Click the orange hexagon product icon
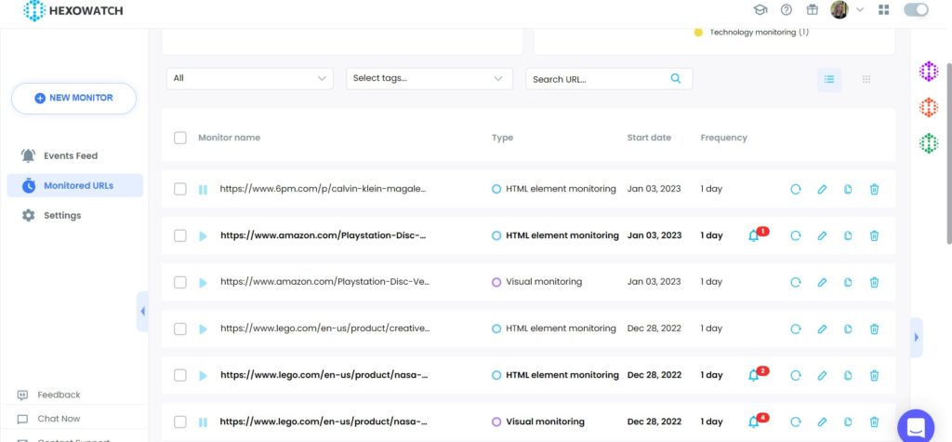The height and width of the screenshot is (442, 952). click(929, 107)
